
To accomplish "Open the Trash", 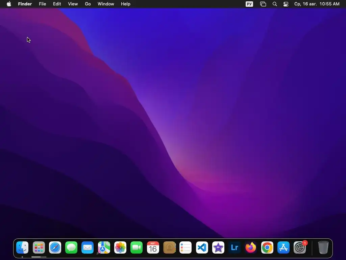I will pyautogui.click(x=323, y=247).
